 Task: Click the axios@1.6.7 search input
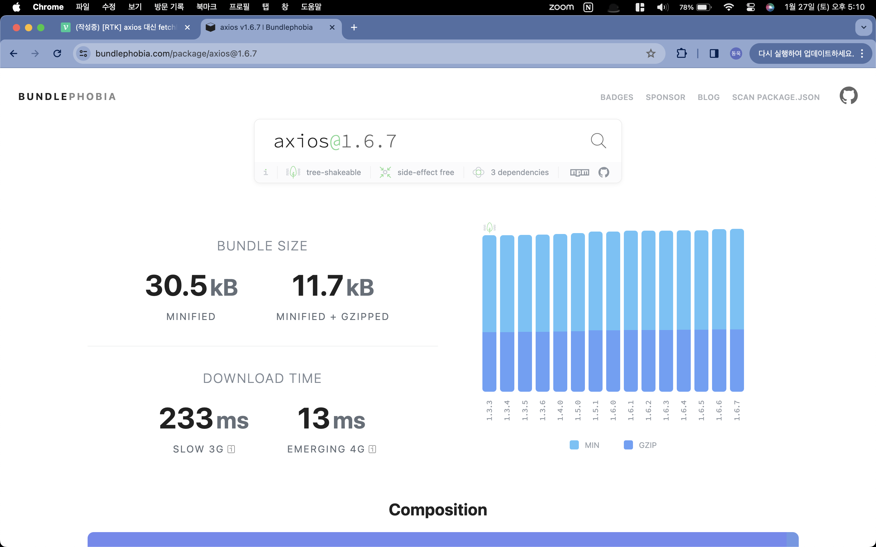point(427,141)
